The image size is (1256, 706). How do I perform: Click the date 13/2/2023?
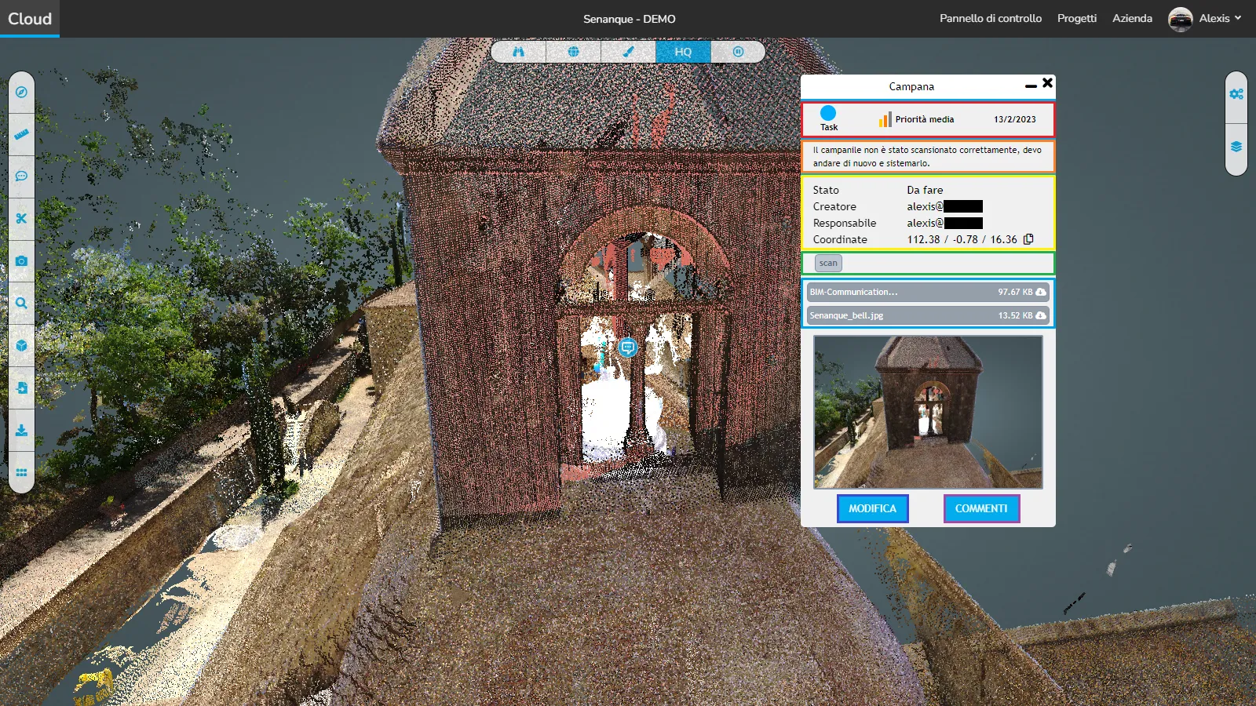click(x=1014, y=119)
